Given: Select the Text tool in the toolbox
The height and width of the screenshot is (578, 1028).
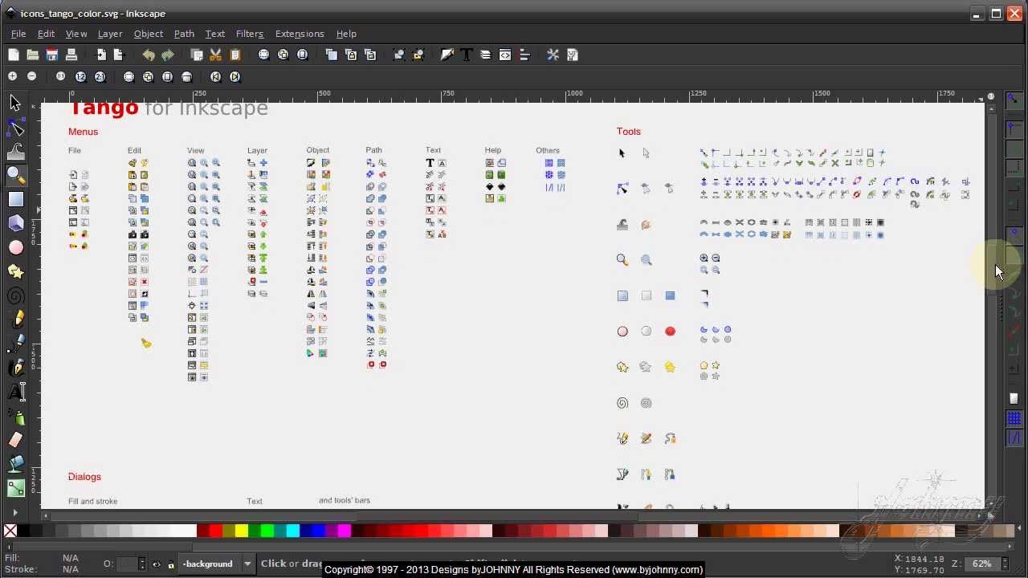Looking at the screenshot, I should 15,392.
